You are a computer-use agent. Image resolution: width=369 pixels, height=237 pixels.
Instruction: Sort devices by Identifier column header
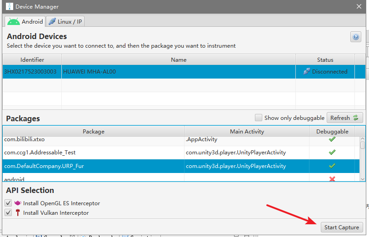coord(32,60)
